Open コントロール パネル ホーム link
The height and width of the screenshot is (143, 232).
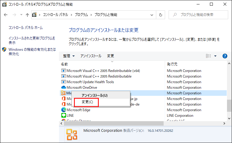tap(25, 28)
